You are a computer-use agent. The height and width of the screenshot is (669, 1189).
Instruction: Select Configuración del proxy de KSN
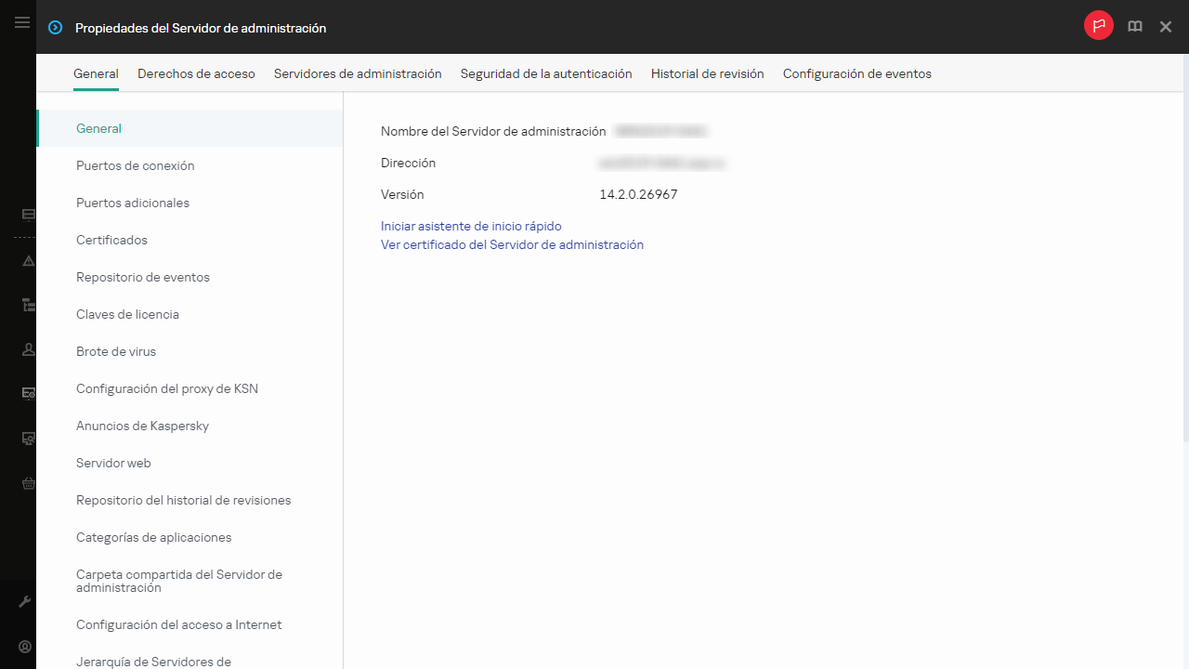tap(167, 388)
